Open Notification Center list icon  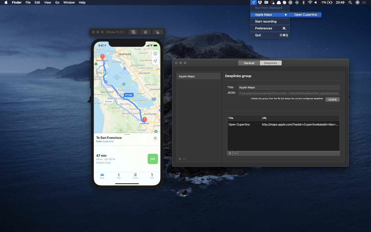(x=364, y=2)
